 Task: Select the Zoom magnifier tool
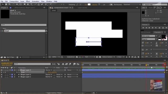(x=9, y=4)
